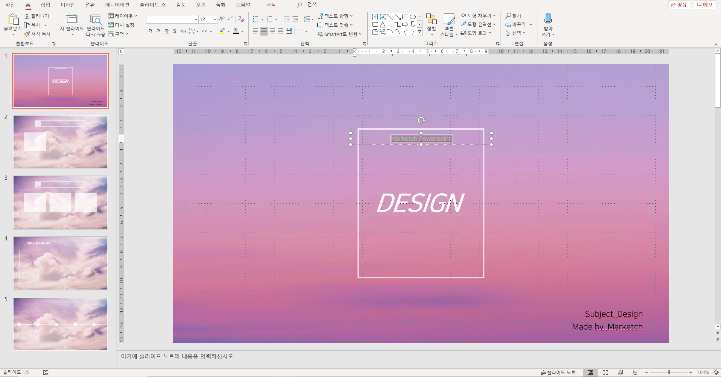Screen dimensions: 721x377
Task: Set Center paragraph alignment
Action: (x=264, y=31)
